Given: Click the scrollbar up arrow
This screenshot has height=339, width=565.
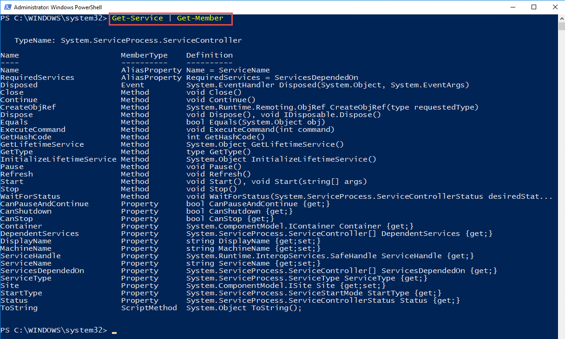Looking at the screenshot, I should [561, 18].
